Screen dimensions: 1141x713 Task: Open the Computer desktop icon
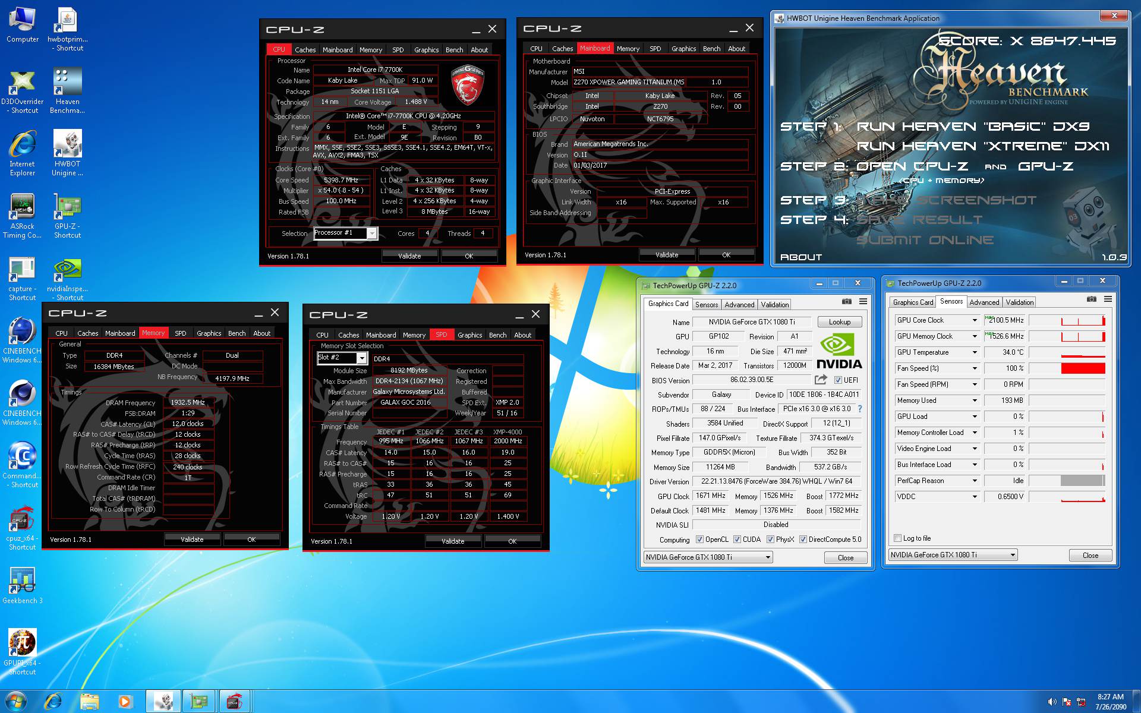pos(23,25)
